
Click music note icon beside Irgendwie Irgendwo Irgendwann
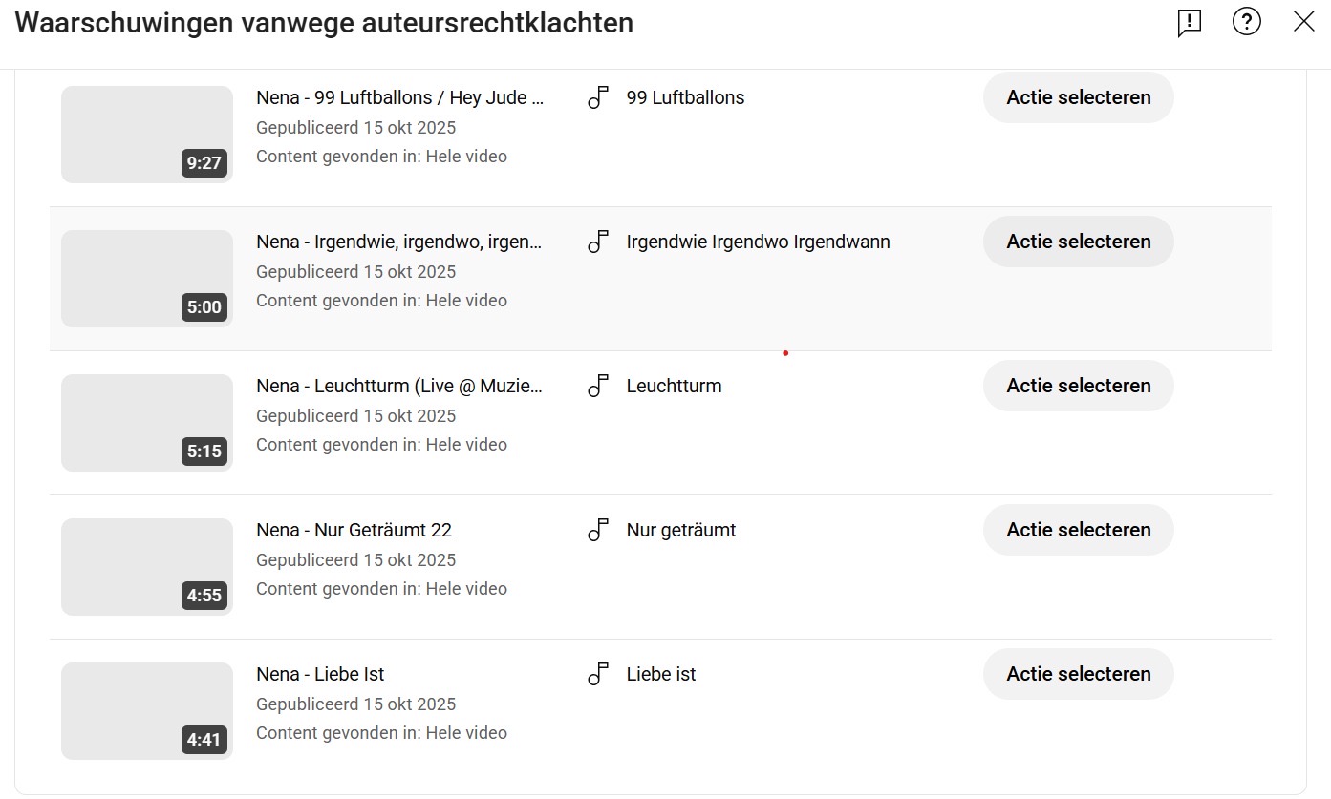598,242
